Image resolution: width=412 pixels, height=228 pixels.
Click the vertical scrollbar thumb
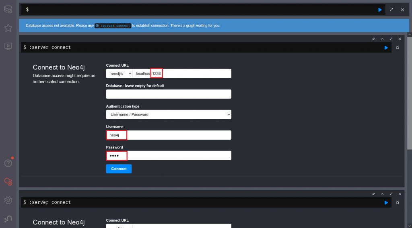(x=409, y=93)
